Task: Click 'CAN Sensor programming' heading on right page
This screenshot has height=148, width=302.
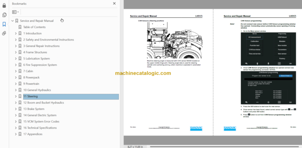Action: 251,20
